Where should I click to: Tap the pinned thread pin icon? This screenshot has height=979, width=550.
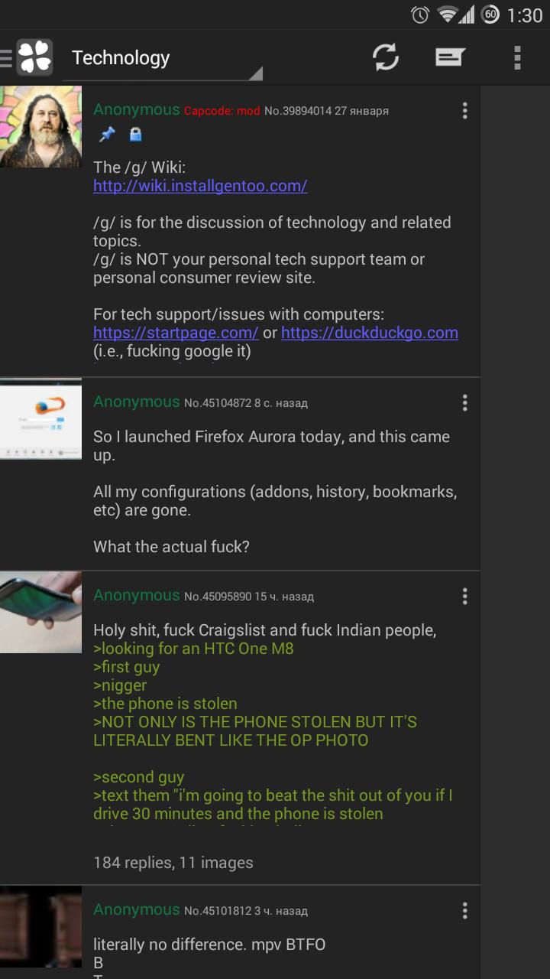pyautogui.click(x=108, y=135)
